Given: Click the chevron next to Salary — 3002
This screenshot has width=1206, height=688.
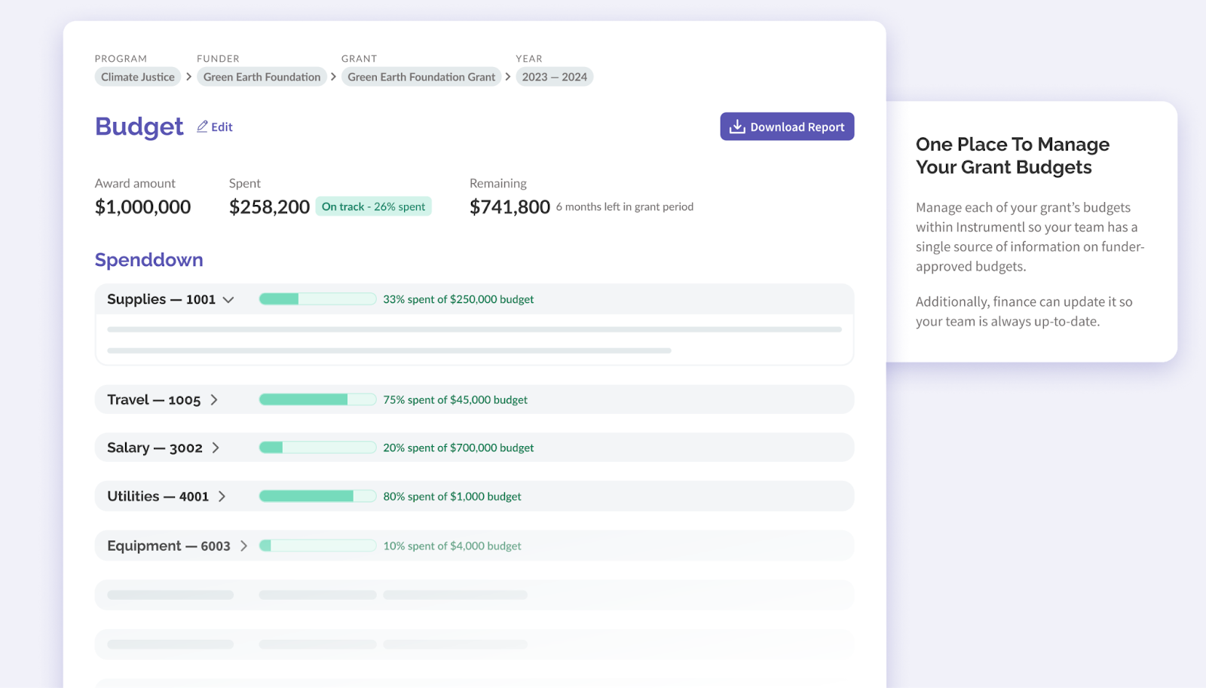Looking at the screenshot, I should coord(216,447).
